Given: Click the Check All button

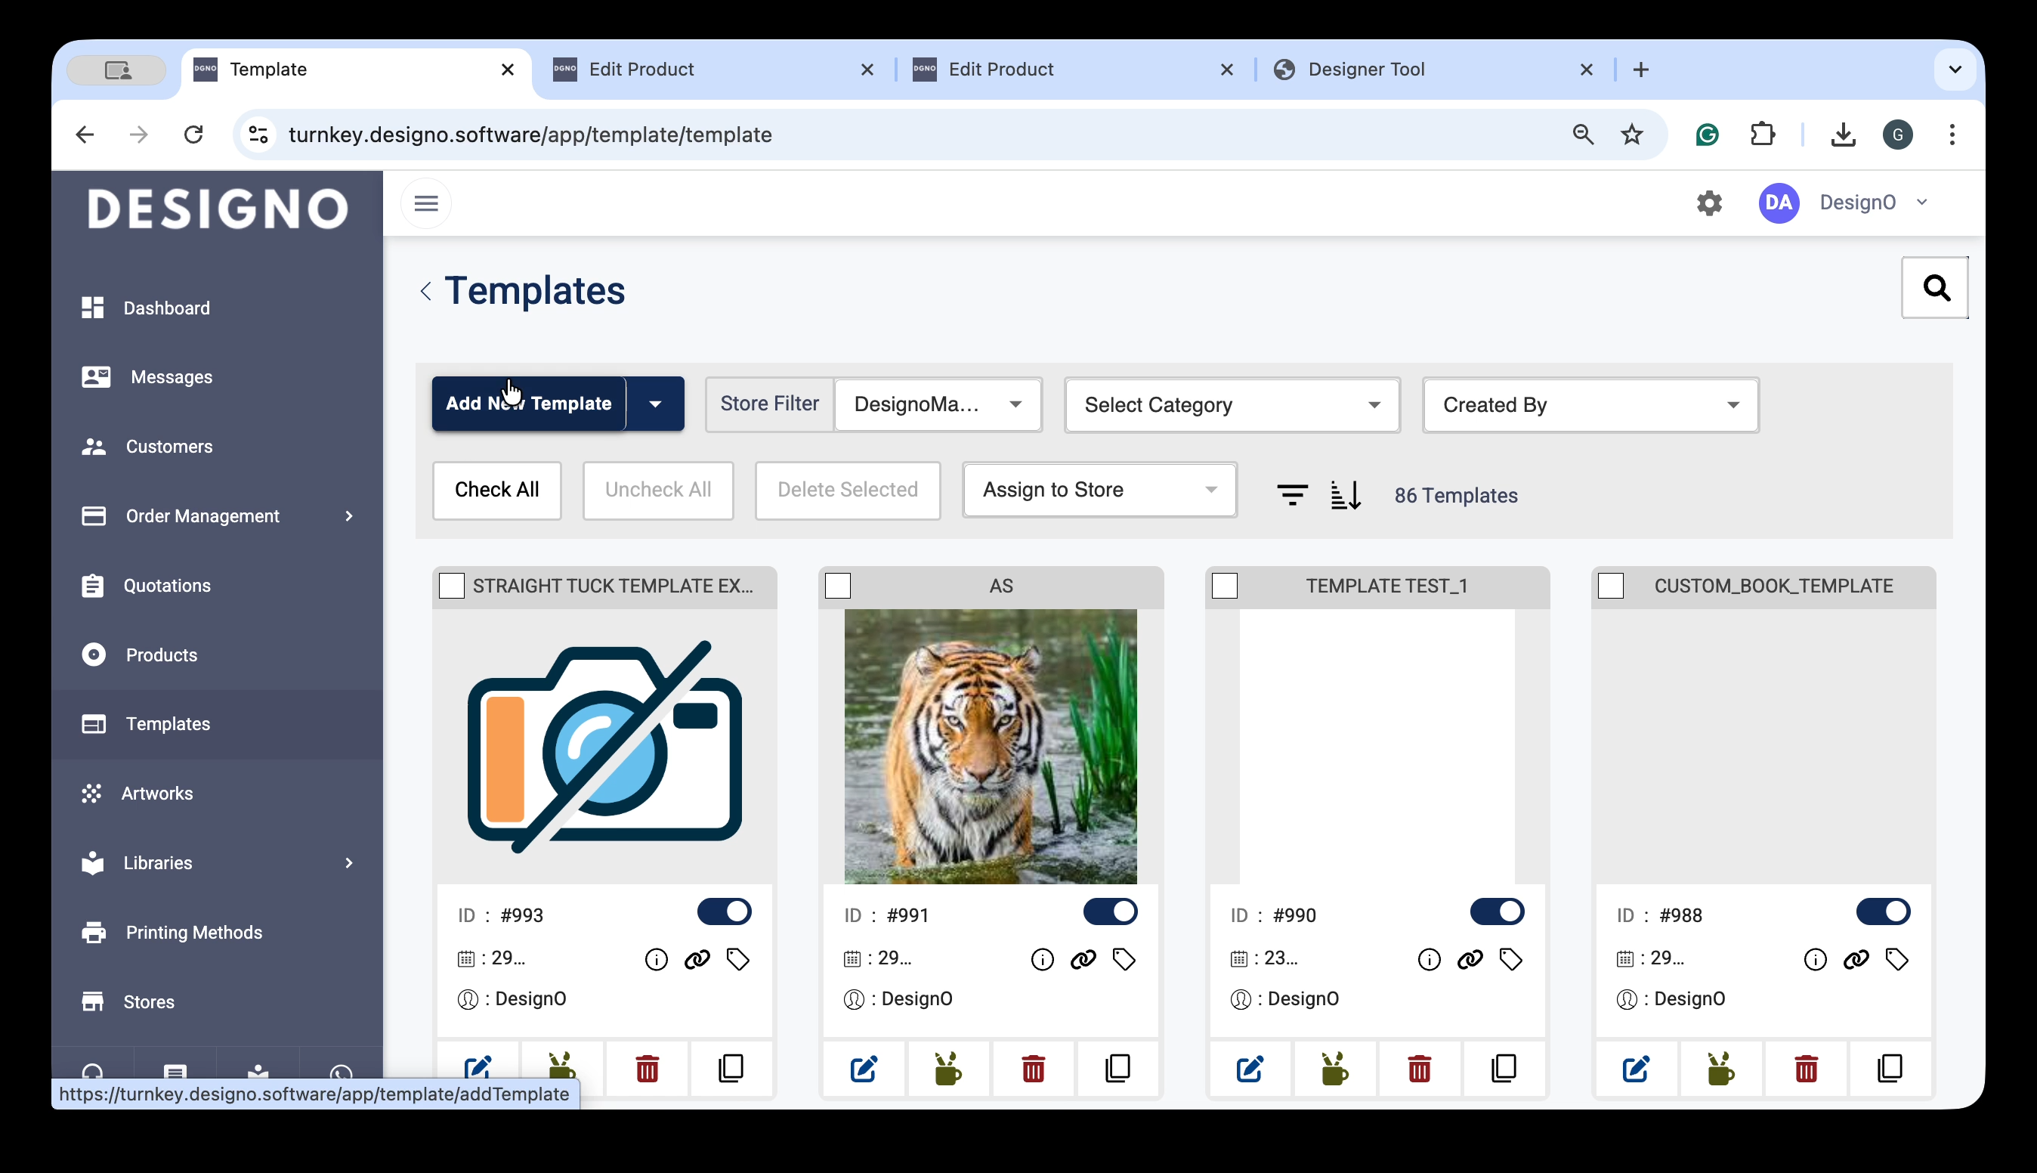Looking at the screenshot, I should point(496,490).
